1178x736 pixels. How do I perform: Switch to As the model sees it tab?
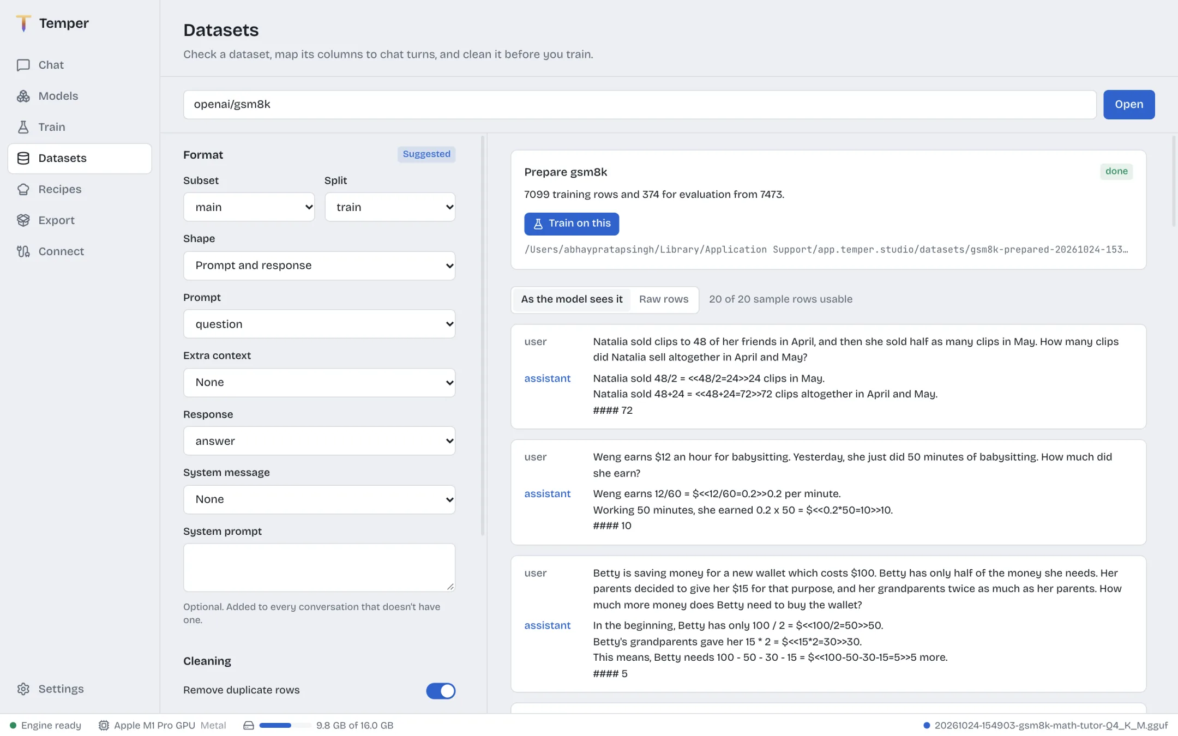tap(572, 299)
